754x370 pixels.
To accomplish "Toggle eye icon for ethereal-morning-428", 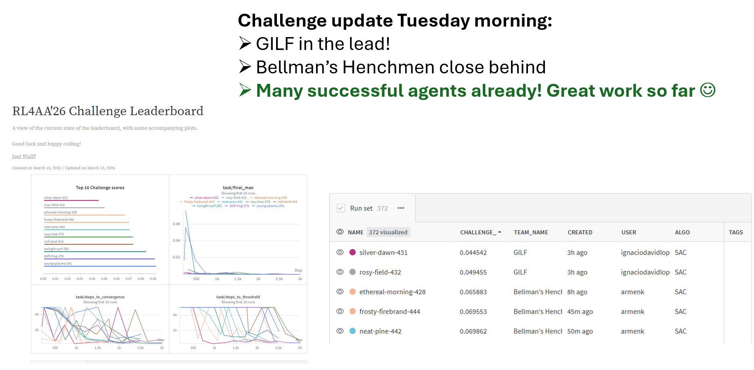I will [x=340, y=292].
